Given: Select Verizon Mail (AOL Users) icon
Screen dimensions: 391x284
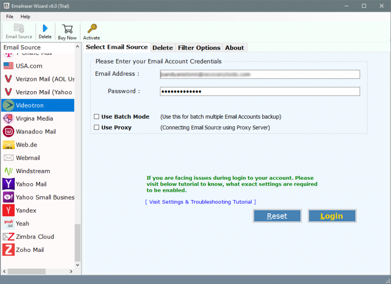Looking at the screenshot, I should point(8,79).
